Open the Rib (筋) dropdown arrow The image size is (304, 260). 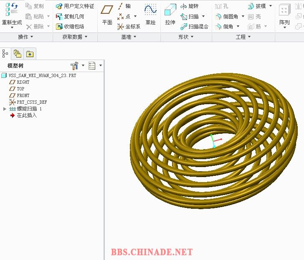266,26
